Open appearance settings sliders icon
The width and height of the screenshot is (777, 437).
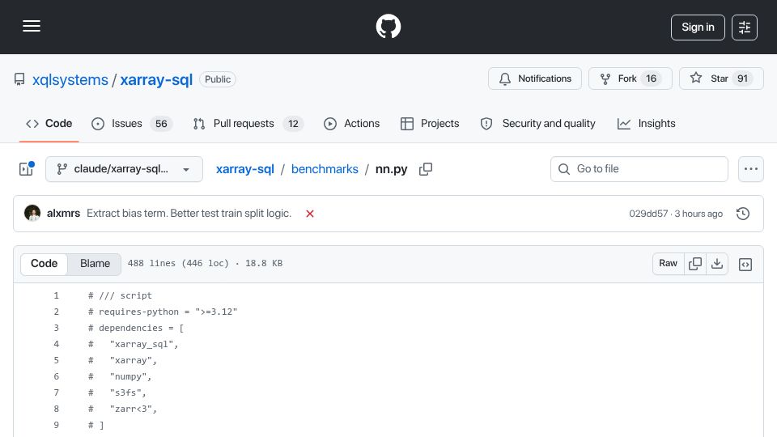745,28
